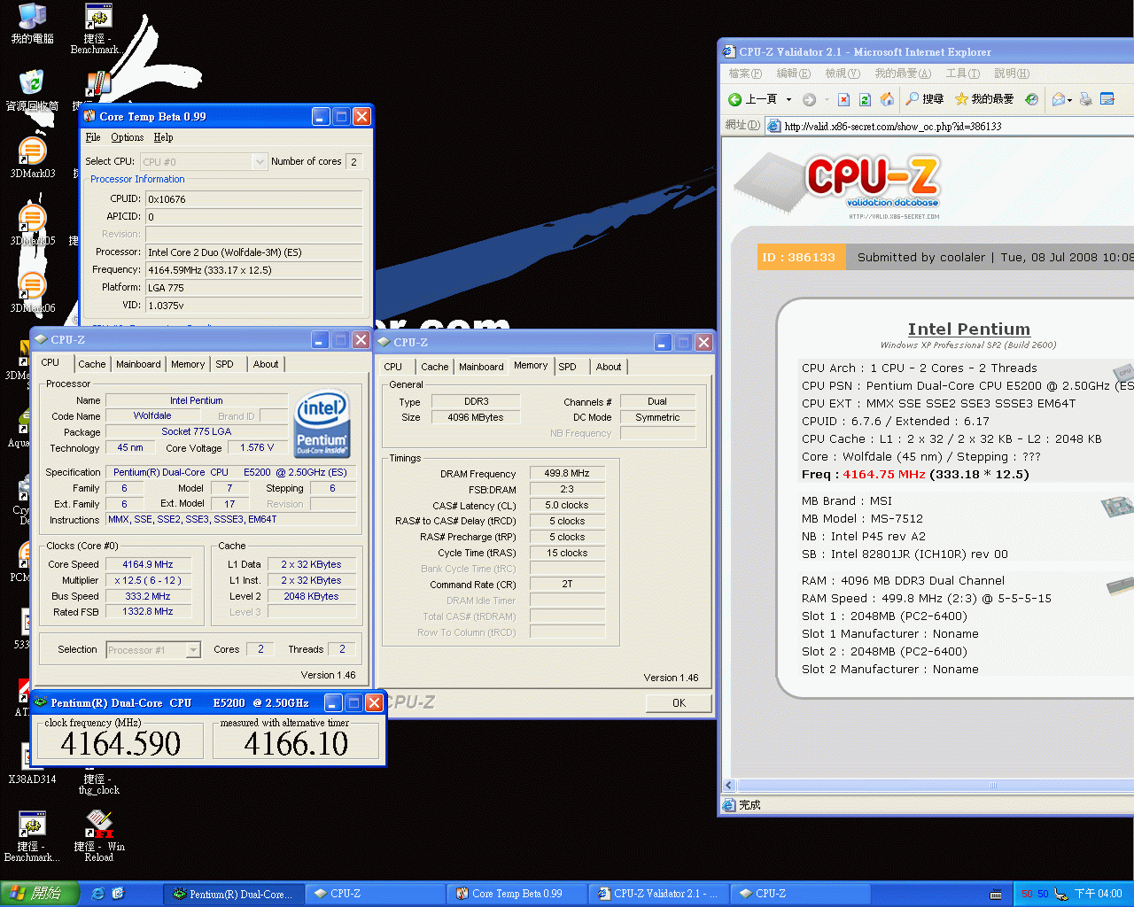1134x907 pixels.
Task: Switch to CPU tab in CPU-Z showing Timings
Action: (393, 367)
